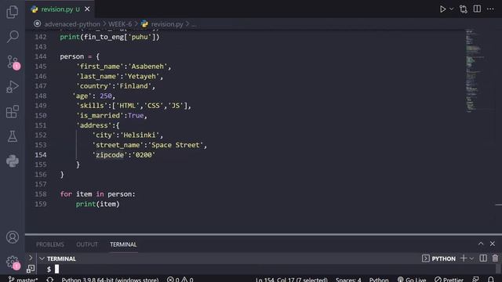This screenshot has height=282, width=502.
Task: Start Go Live server
Action: pos(412,280)
